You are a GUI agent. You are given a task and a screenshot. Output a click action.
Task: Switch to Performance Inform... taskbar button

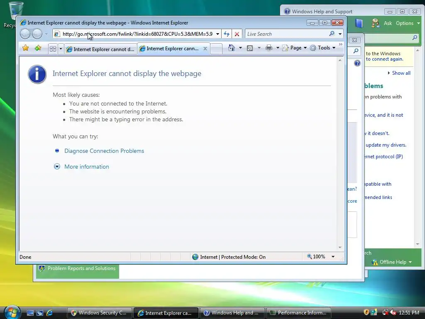coord(298,313)
